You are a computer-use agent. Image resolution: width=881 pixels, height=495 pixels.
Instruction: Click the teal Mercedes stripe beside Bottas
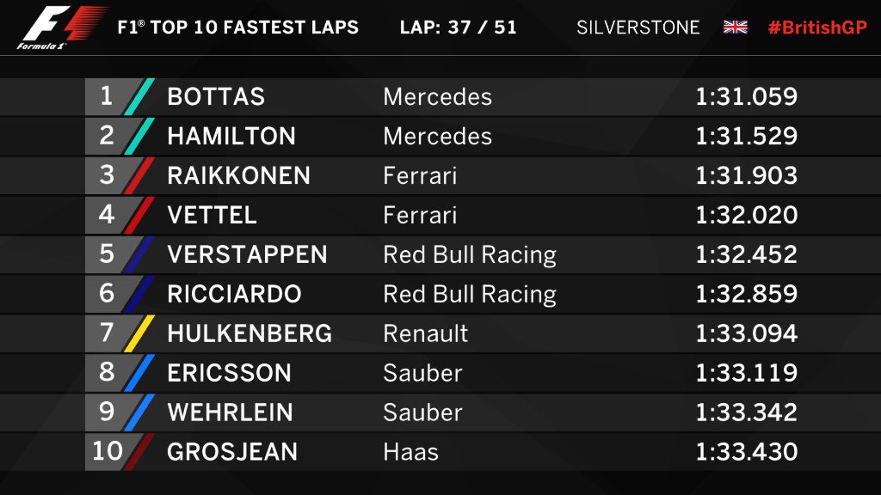[139, 96]
